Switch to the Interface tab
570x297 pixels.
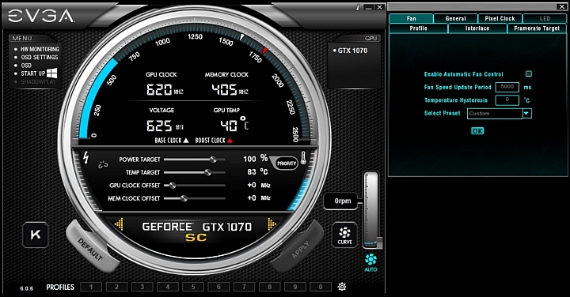click(x=477, y=28)
